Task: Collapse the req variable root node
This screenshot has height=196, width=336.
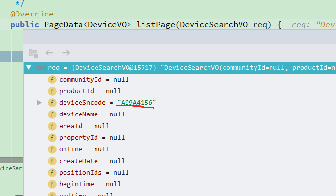Action: click(x=29, y=68)
